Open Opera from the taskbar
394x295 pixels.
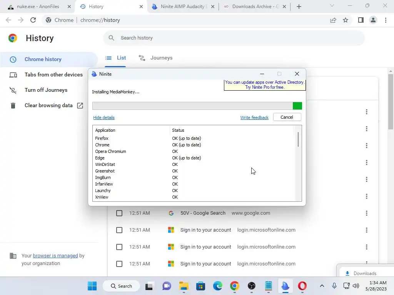302,286
